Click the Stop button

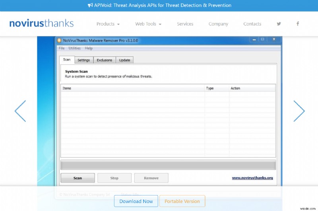[114, 178]
